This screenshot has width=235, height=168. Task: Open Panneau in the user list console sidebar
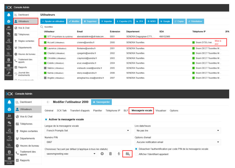(x=9, y=54)
